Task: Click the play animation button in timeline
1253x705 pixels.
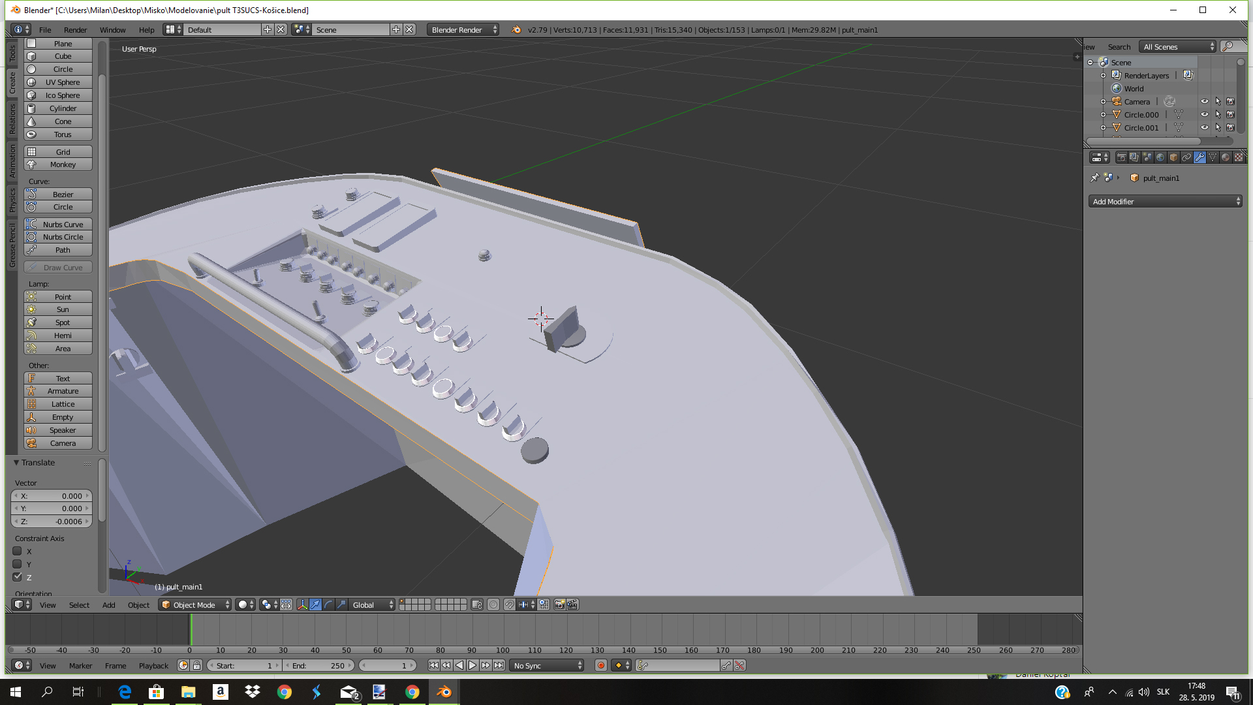Action: pyautogui.click(x=472, y=666)
